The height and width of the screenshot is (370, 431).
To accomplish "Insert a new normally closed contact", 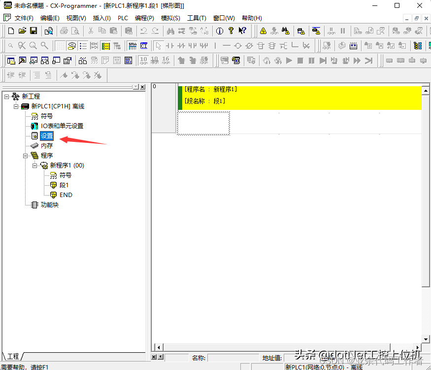I will [181, 46].
